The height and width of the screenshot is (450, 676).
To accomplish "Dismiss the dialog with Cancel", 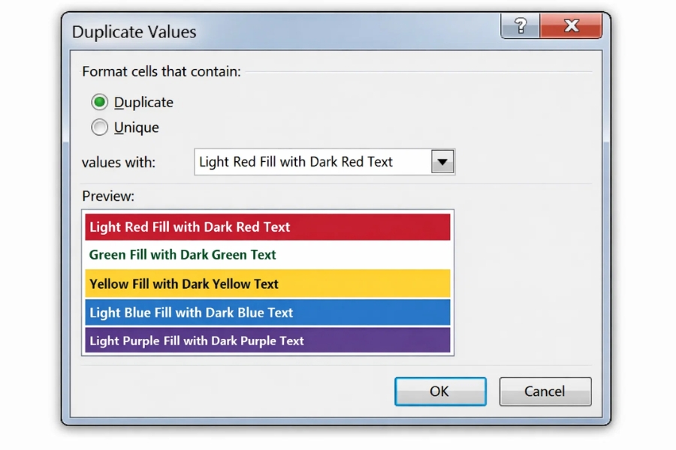I will 545,391.
